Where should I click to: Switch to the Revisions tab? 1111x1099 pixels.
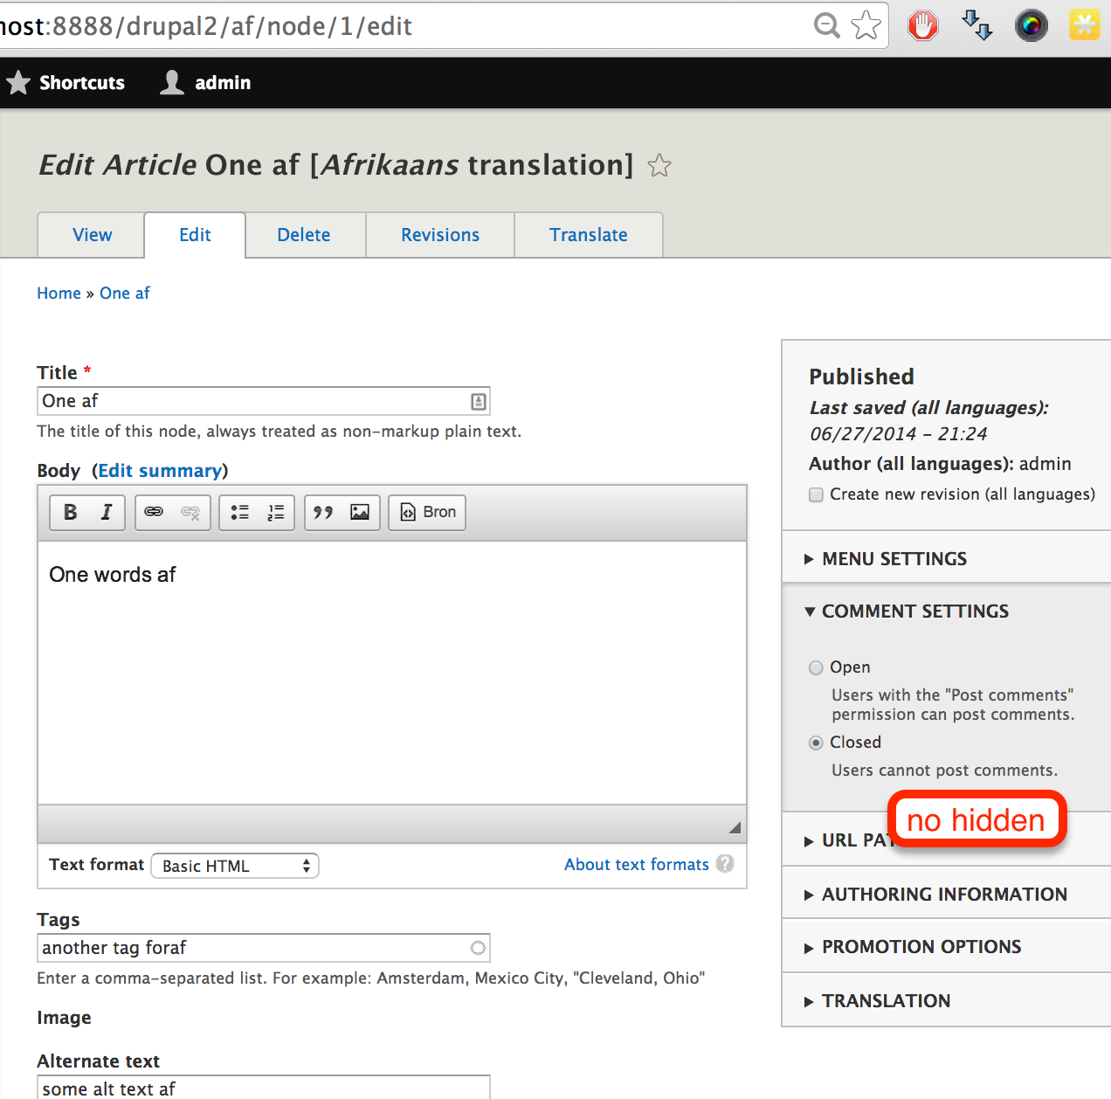tap(439, 234)
